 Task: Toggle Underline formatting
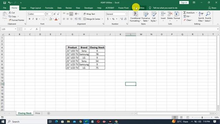coord(36,19)
